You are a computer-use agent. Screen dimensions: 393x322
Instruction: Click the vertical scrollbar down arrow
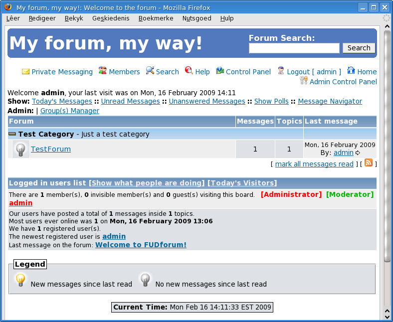(x=387, y=316)
